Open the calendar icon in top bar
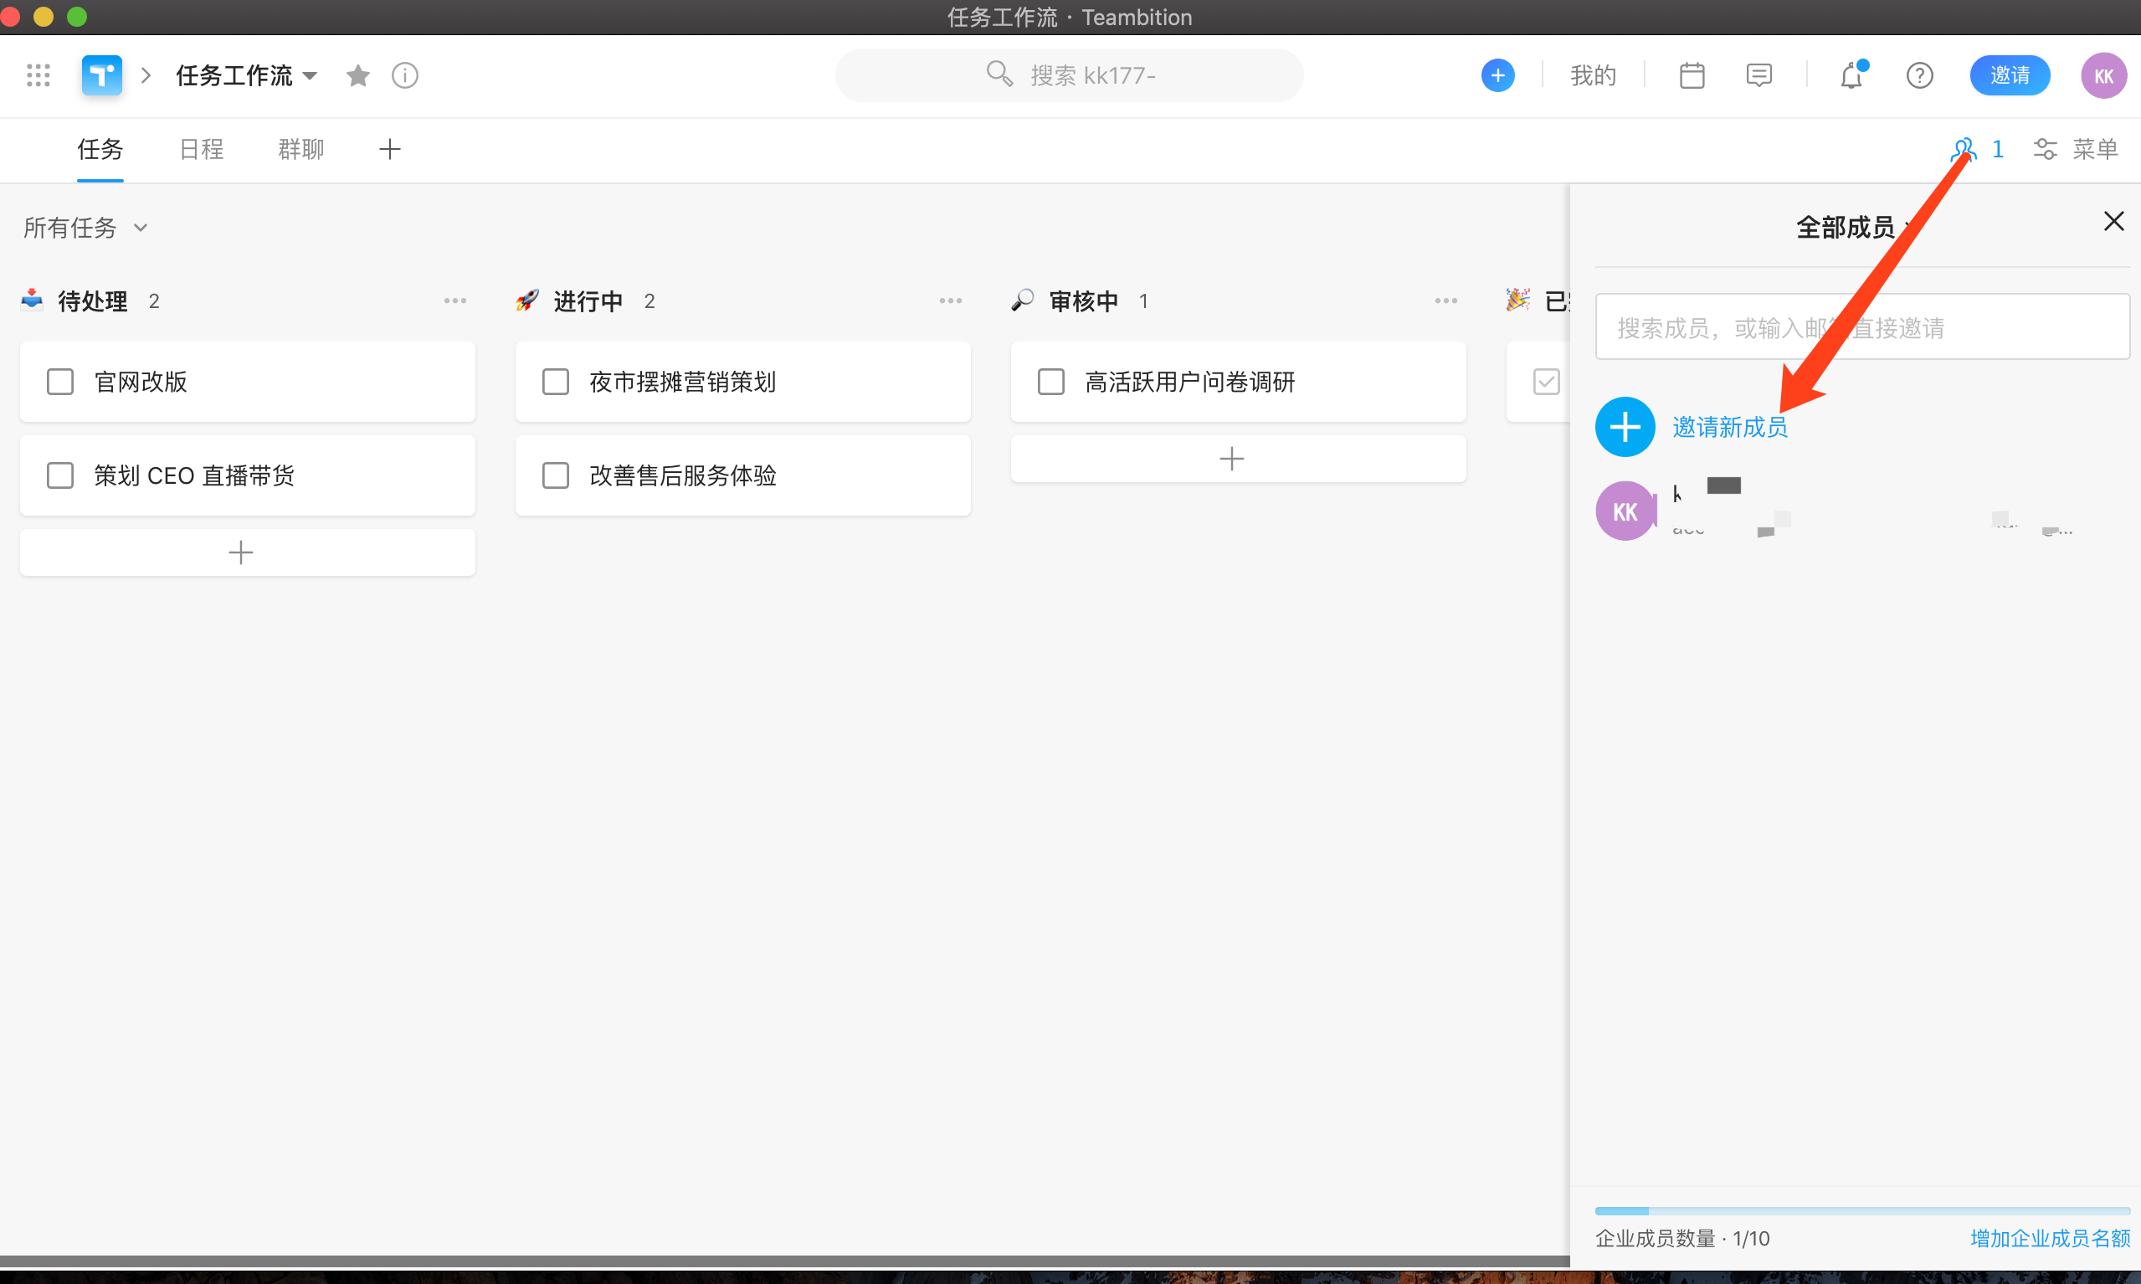 tap(1692, 75)
